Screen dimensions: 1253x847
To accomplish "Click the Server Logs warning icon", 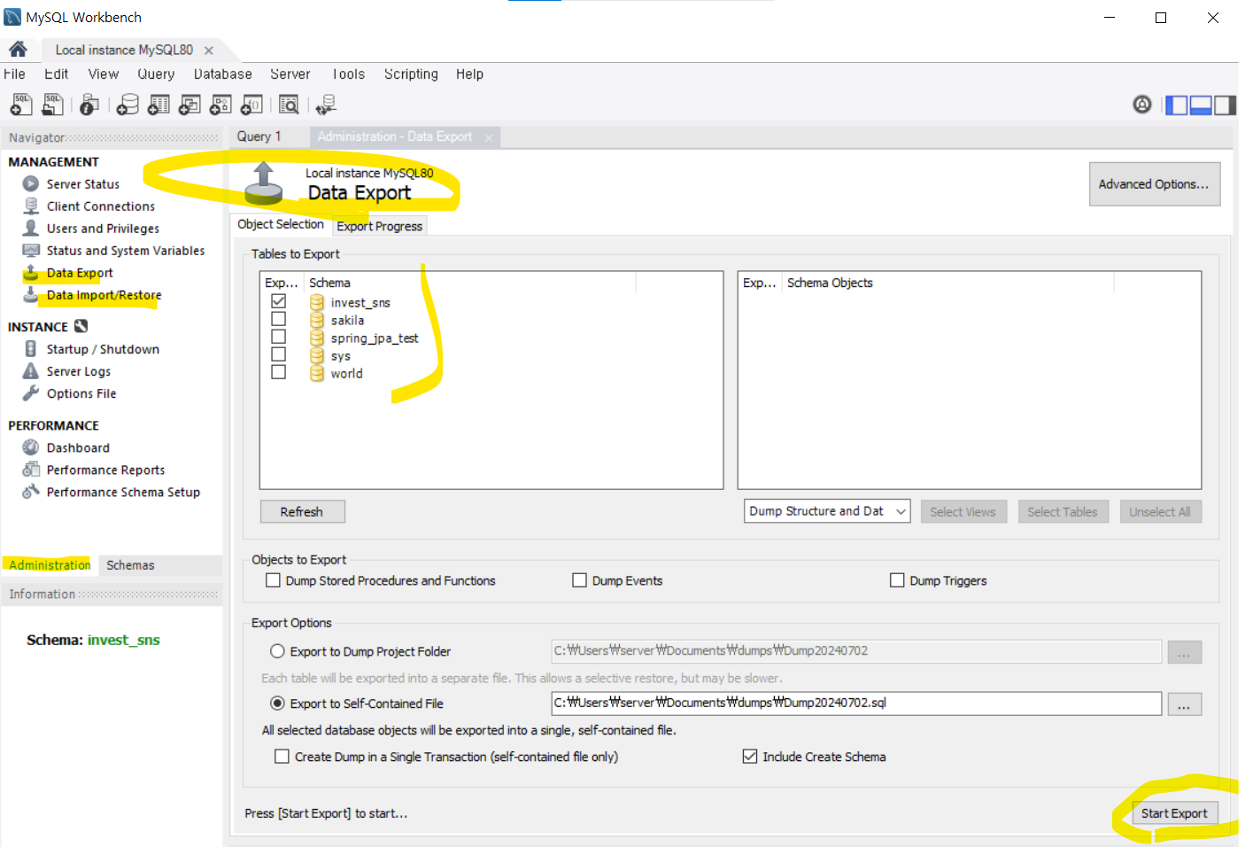I will tap(31, 370).
